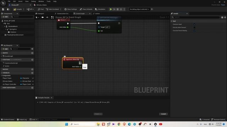Add a new event dispatcher with plus icon
This screenshot has height=127, width=227.
pyautogui.click(x=32, y=88)
